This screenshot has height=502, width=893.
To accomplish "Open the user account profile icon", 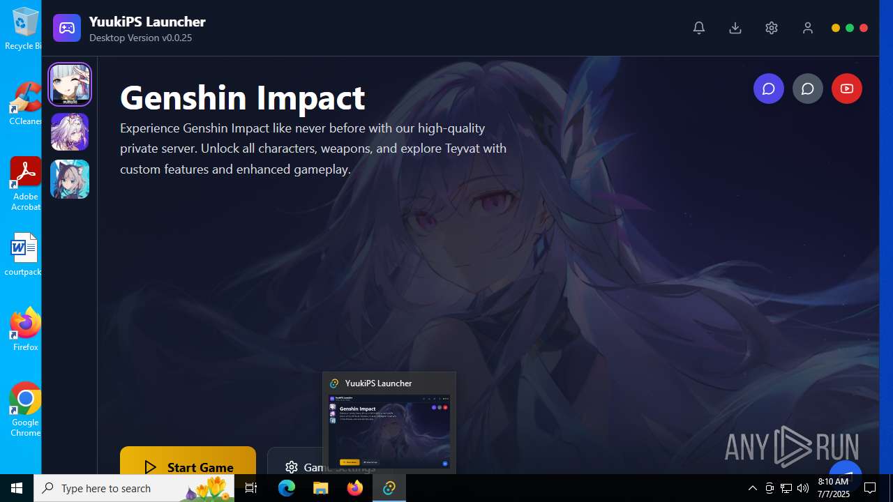I will tap(808, 28).
